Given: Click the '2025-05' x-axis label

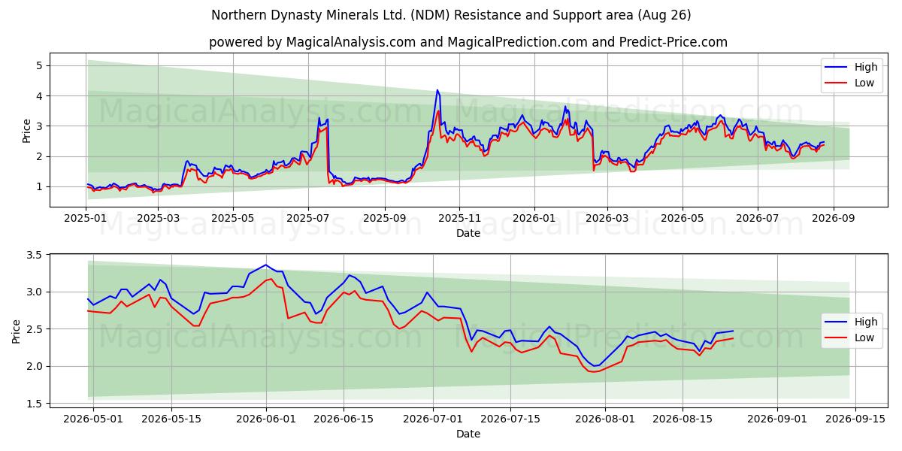Looking at the screenshot, I should [x=232, y=218].
